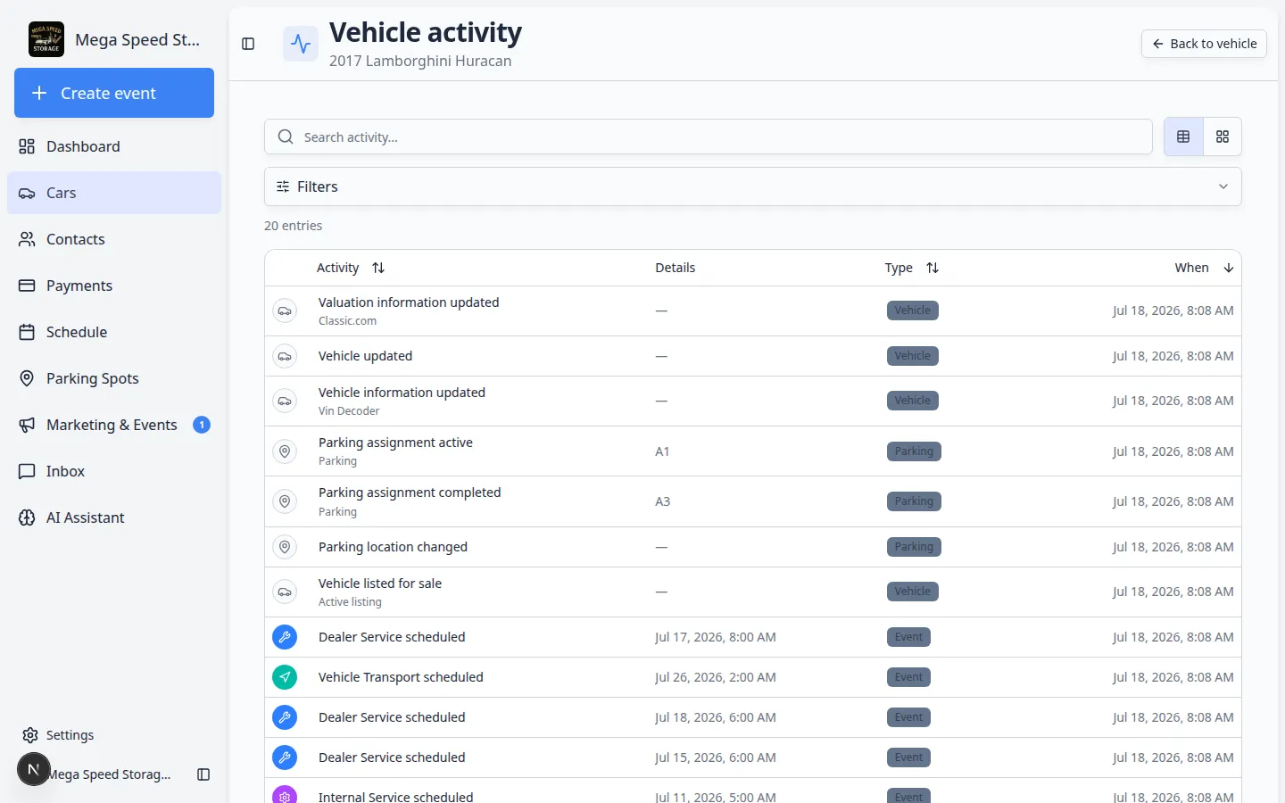
Task: Click the Marketing notification badge
Action: [x=202, y=425]
